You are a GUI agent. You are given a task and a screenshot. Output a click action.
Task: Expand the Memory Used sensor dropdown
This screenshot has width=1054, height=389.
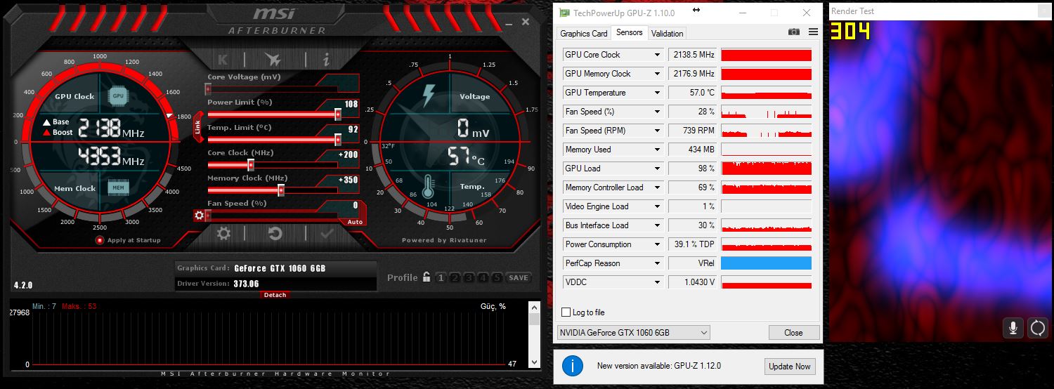[658, 150]
